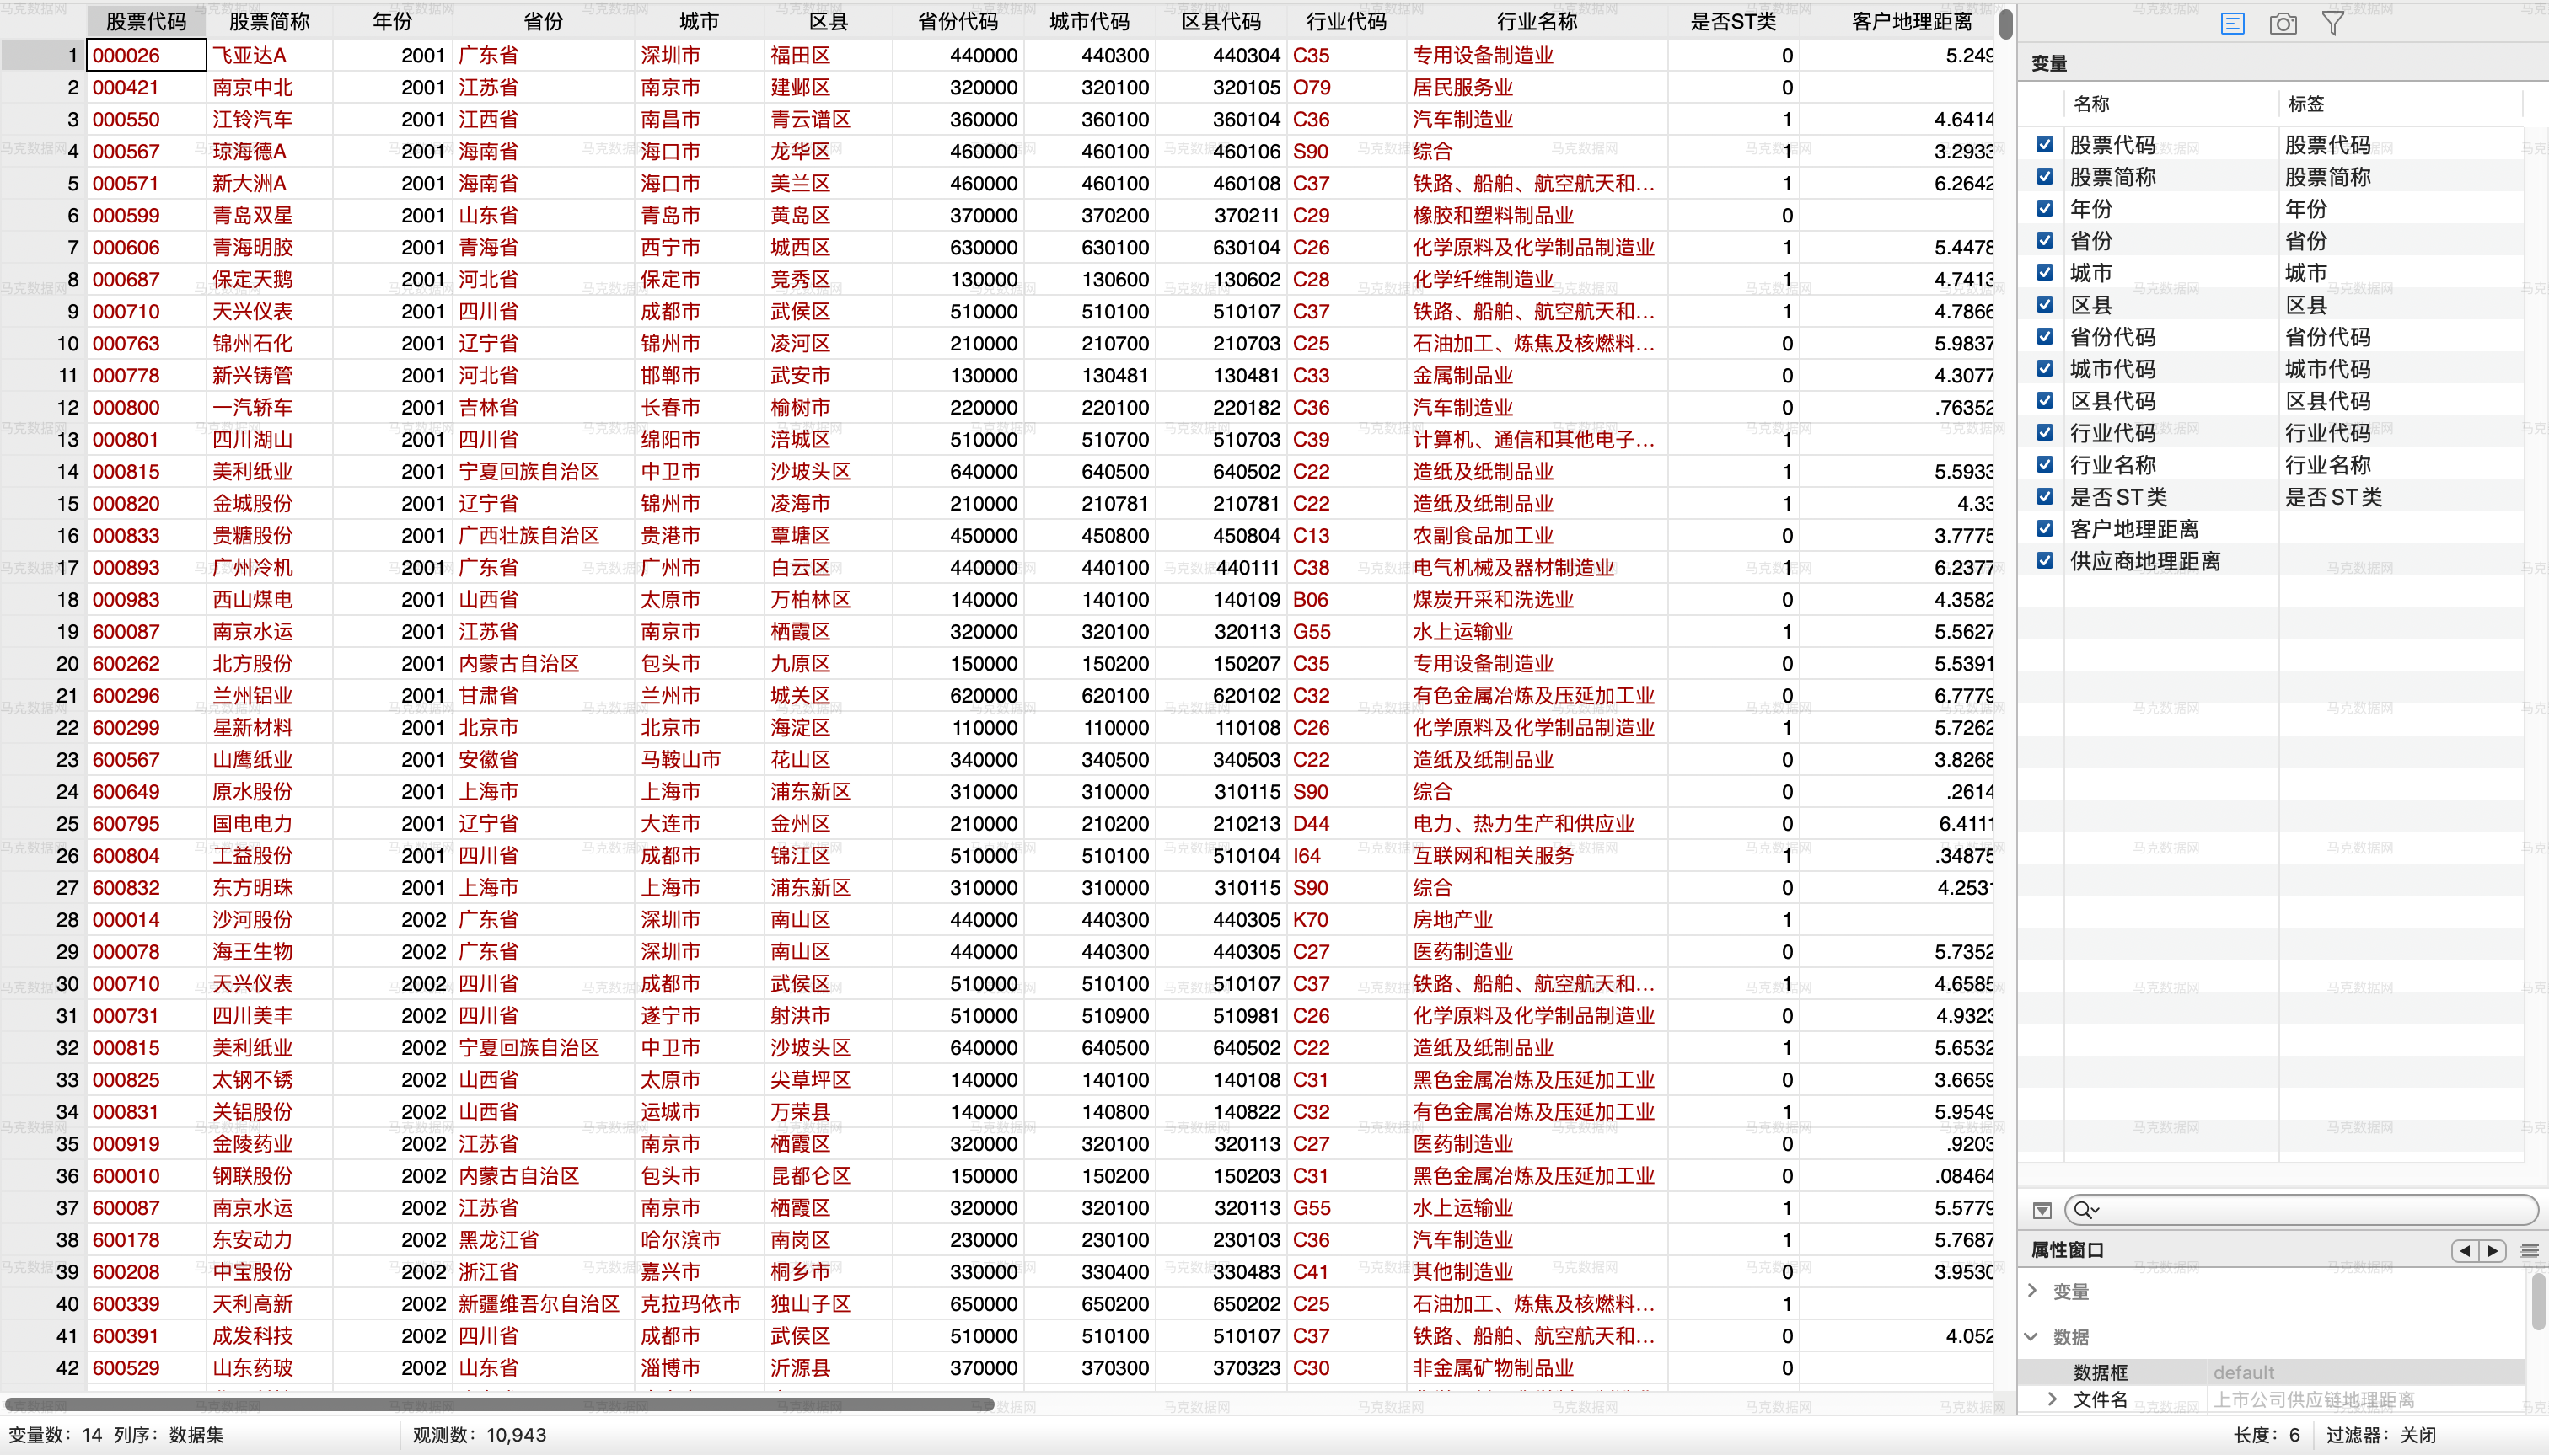2549x1455 pixels.
Task: Expand the 文件名 property row
Action: 2053,1399
